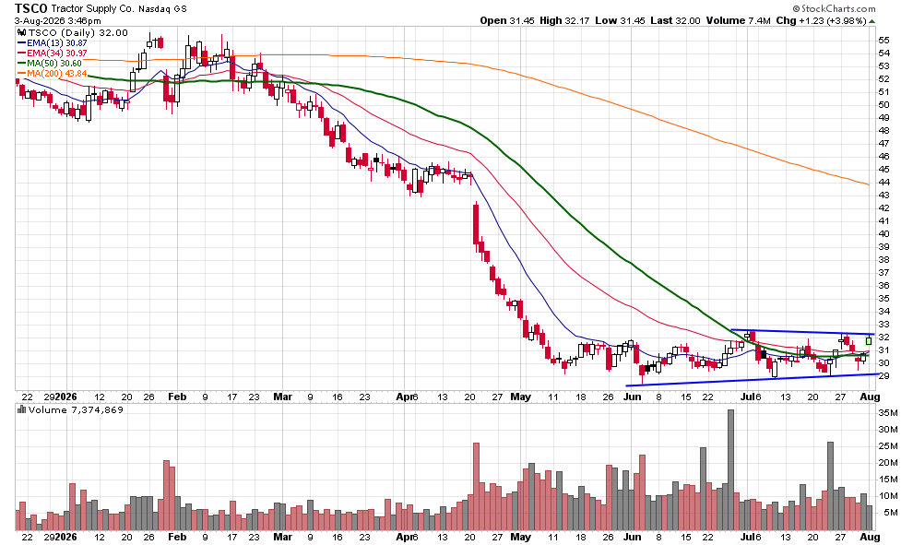Click the Nasdaq GS exchange label

[x=162, y=8]
